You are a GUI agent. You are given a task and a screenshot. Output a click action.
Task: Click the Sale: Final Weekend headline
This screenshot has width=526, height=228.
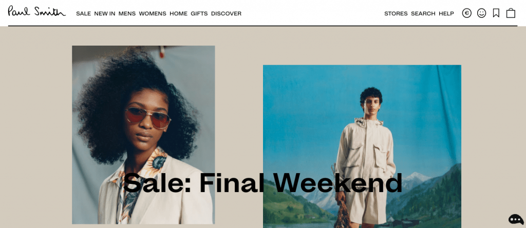[x=262, y=183]
